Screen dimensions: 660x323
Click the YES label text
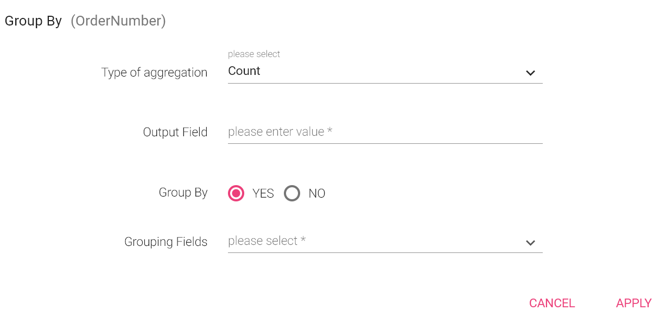[263, 194]
